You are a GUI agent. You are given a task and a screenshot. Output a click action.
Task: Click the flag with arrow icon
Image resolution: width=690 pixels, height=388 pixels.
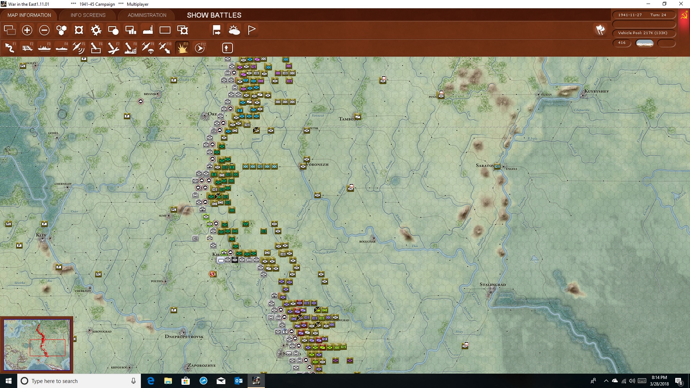(x=217, y=30)
